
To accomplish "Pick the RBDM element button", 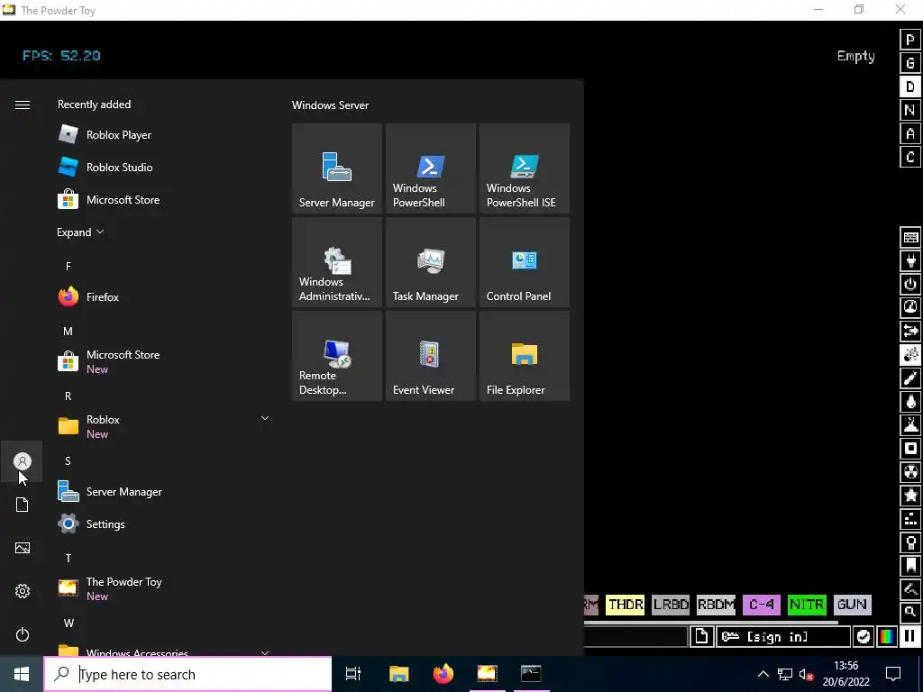I will click(716, 605).
